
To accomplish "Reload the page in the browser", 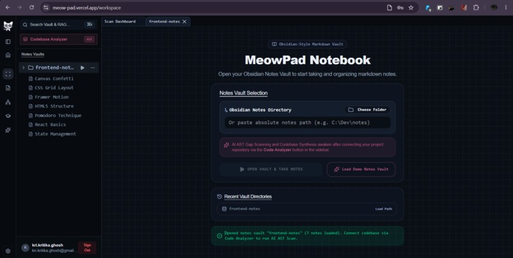I will [x=32, y=8].
